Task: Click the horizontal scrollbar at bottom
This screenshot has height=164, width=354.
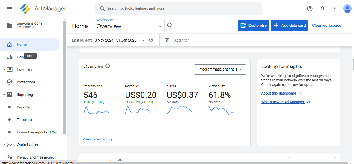Action: [x=212, y=163]
